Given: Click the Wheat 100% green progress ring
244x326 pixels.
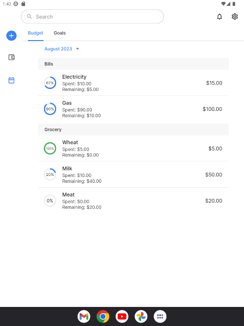Looking at the screenshot, I should click(x=50, y=149).
